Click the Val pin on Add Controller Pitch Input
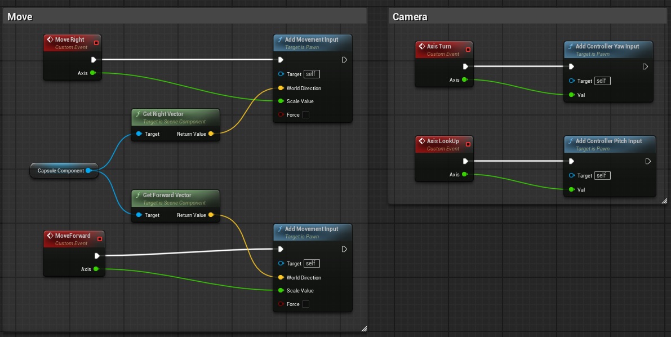 pyautogui.click(x=572, y=189)
